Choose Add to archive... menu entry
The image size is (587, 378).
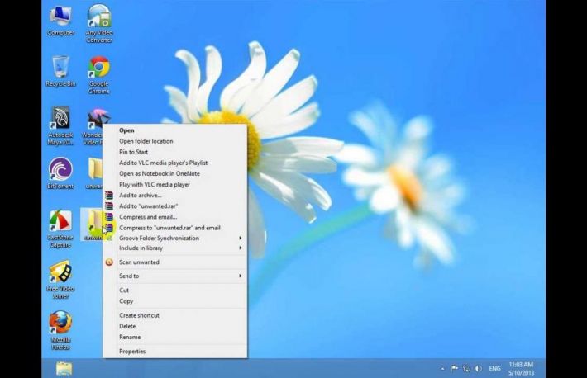(140, 195)
